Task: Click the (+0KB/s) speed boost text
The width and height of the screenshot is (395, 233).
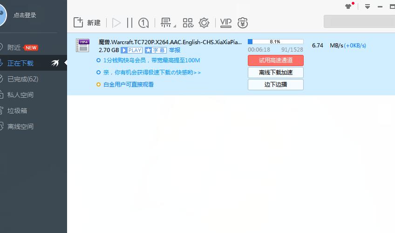Action: coord(355,46)
